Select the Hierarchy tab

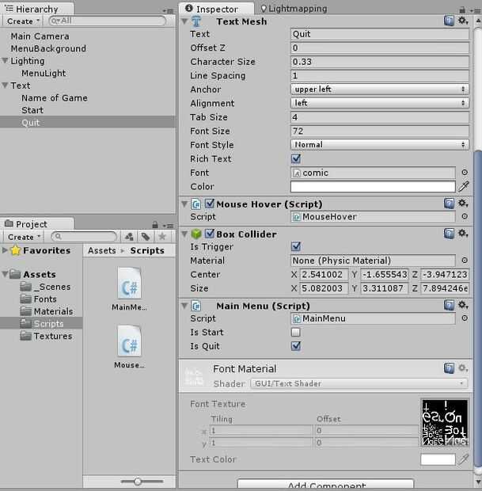coord(37,9)
